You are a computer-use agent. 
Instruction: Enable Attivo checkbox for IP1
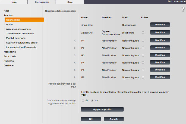(x=143, y=41)
